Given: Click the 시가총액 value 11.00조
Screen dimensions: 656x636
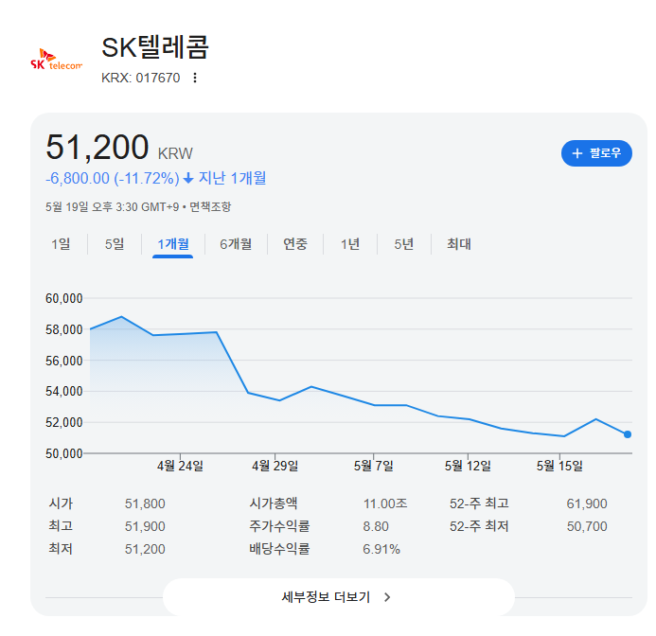Looking at the screenshot, I should pyautogui.click(x=385, y=503).
